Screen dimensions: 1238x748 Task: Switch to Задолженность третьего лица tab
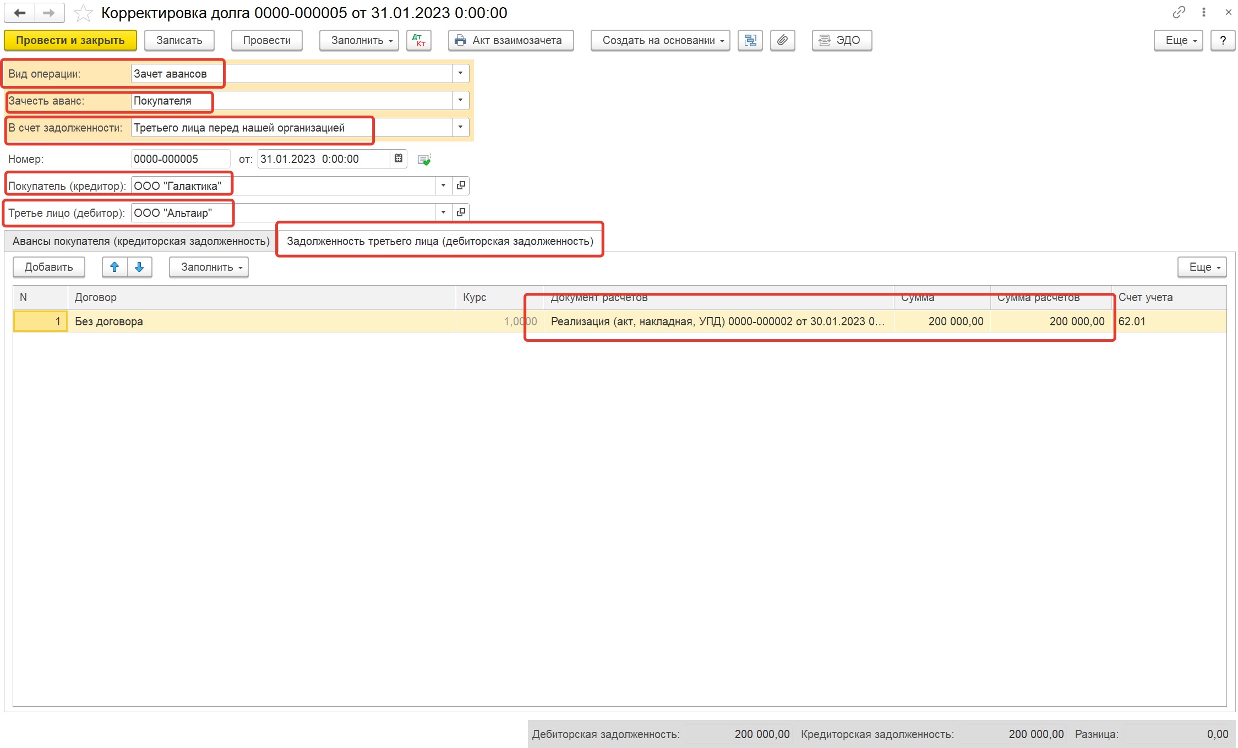click(440, 241)
